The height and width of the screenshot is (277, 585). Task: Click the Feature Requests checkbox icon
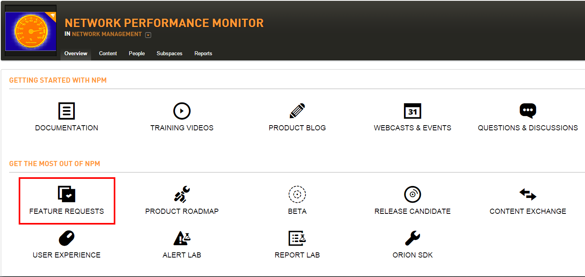tap(66, 194)
